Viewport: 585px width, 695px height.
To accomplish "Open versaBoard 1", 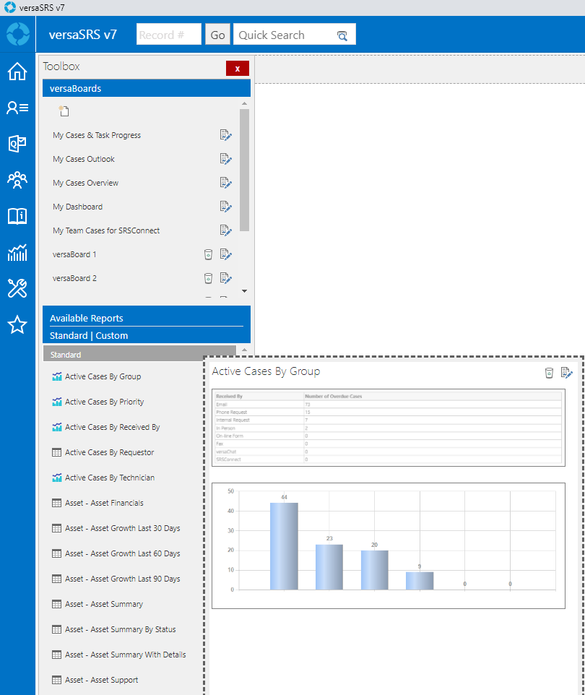I will [x=74, y=254].
